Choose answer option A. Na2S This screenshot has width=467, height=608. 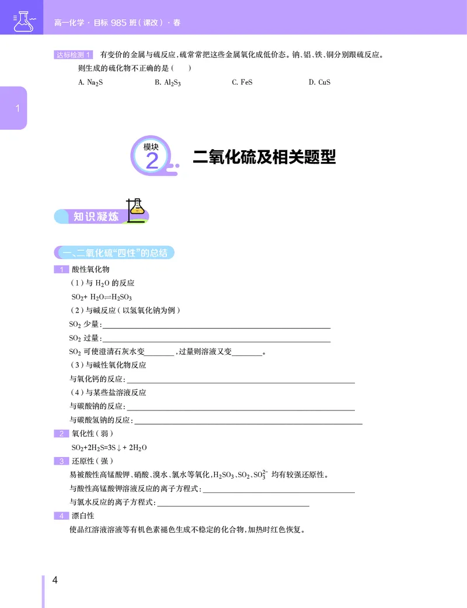[x=90, y=82]
